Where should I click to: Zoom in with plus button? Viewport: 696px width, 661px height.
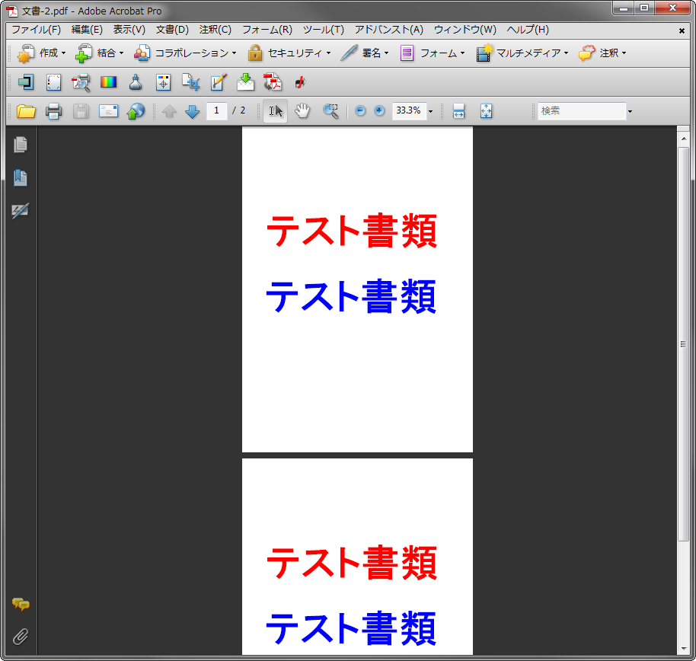coord(379,110)
